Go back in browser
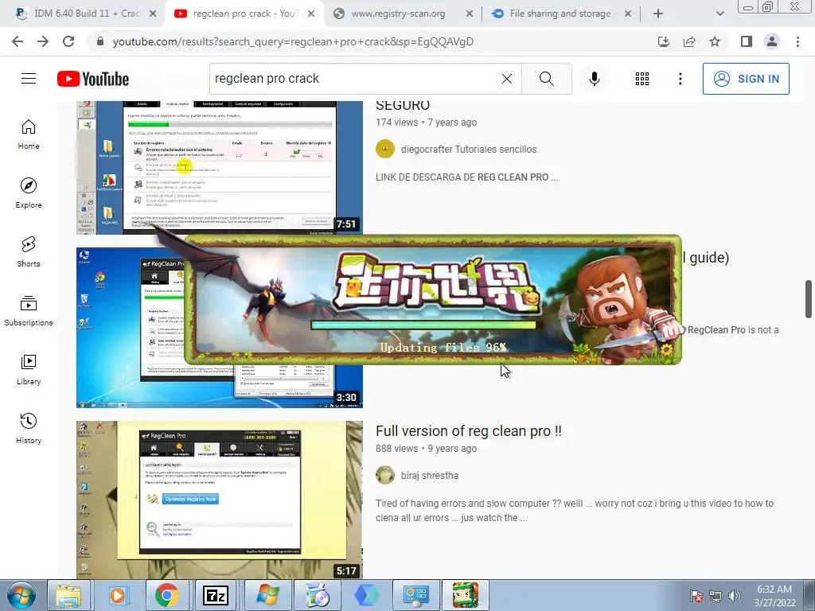This screenshot has width=815, height=611. click(18, 41)
